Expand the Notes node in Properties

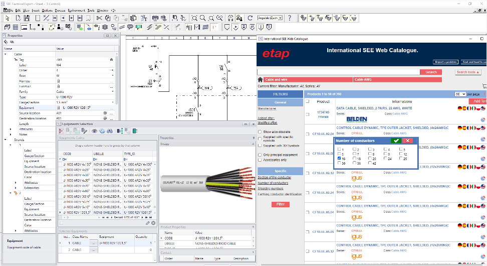11,135
